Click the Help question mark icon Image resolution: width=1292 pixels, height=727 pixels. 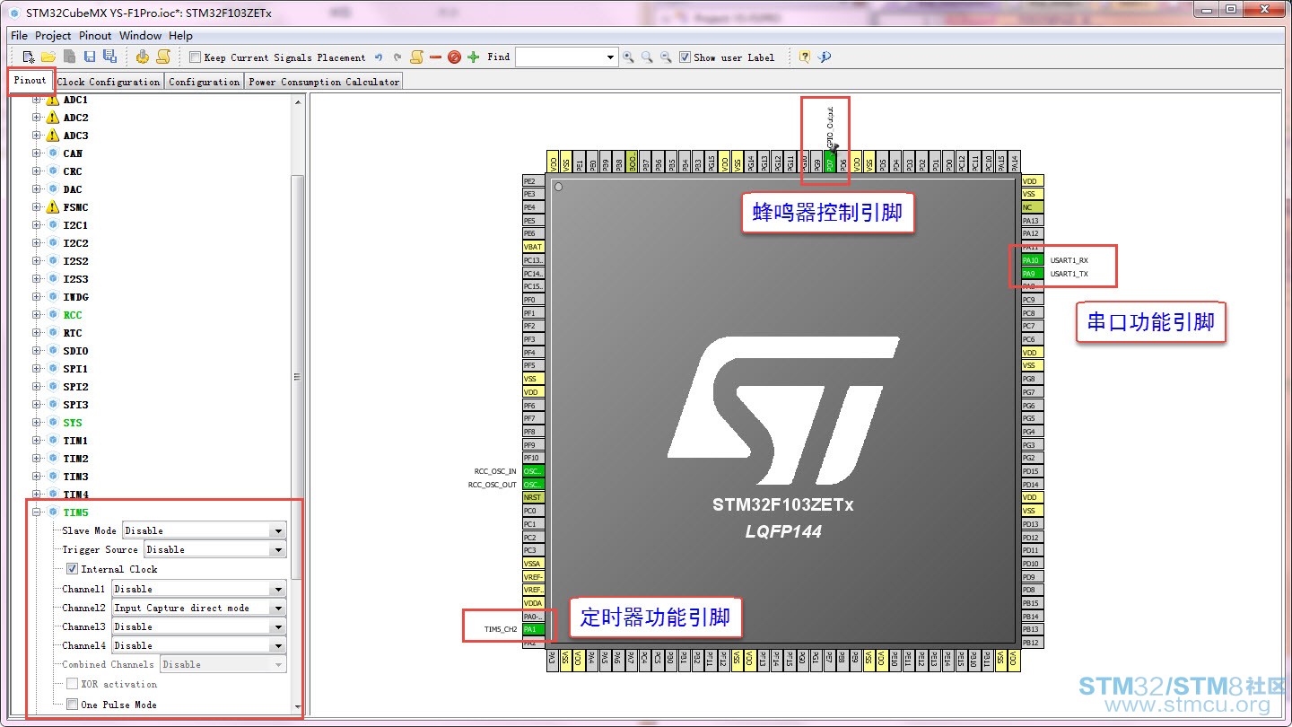point(804,57)
